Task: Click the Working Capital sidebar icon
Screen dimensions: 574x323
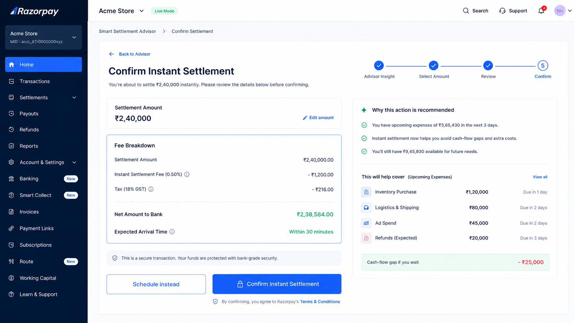Action: coord(11,278)
